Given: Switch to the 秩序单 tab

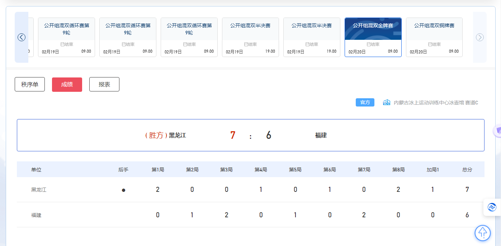Looking at the screenshot, I should pyautogui.click(x=30, y=84).
